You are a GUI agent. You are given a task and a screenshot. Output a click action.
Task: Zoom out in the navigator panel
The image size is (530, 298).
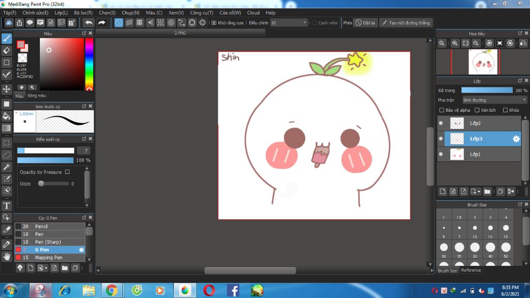[x=476, y=43]
